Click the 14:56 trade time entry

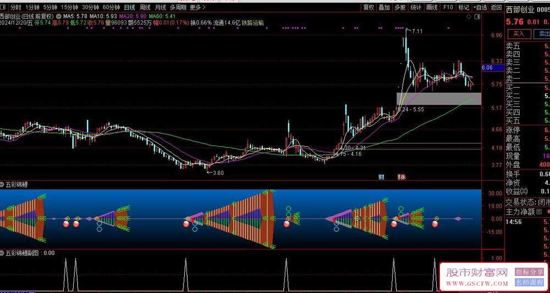[x=513, y=222]
